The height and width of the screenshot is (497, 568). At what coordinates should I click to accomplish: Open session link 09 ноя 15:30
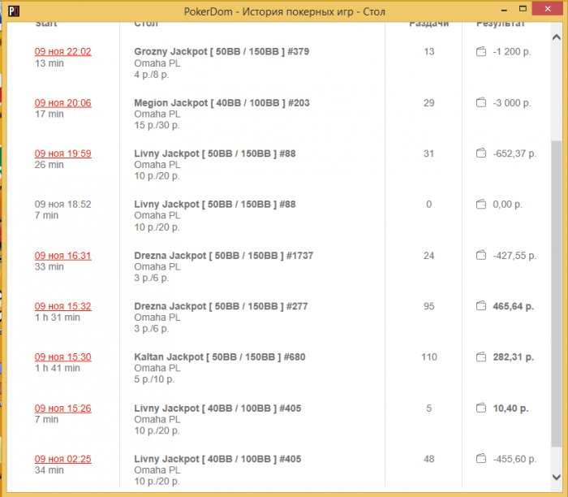(63, 357)
